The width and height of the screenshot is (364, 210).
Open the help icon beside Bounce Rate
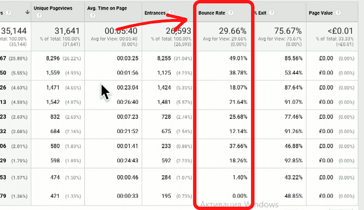coord(230,13)
